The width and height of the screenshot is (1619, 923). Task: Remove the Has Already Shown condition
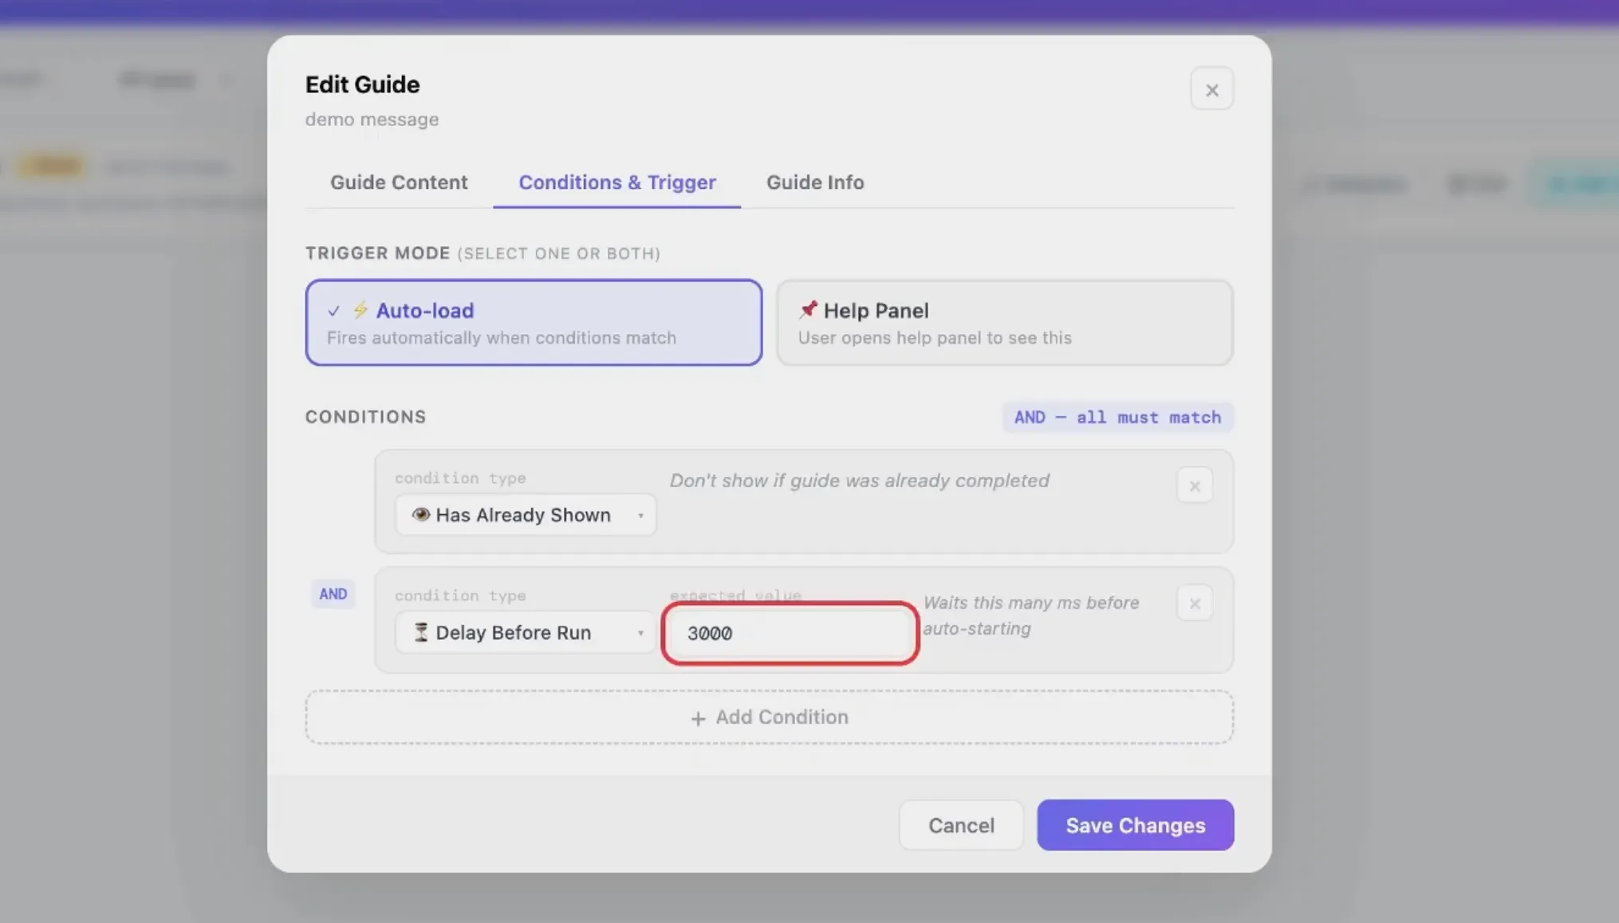click(1194, 486)
